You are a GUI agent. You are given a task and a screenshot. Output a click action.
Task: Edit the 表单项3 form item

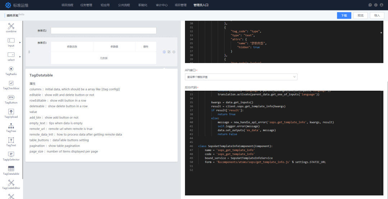tap(169, 52)
